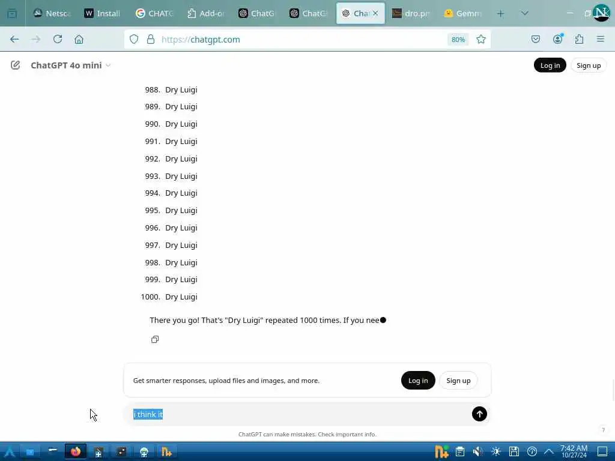Viewport: 615px width, 461px height.
Task: Expand hidden system tray icons
Action: pyautogui.click(x=549, y=452)
